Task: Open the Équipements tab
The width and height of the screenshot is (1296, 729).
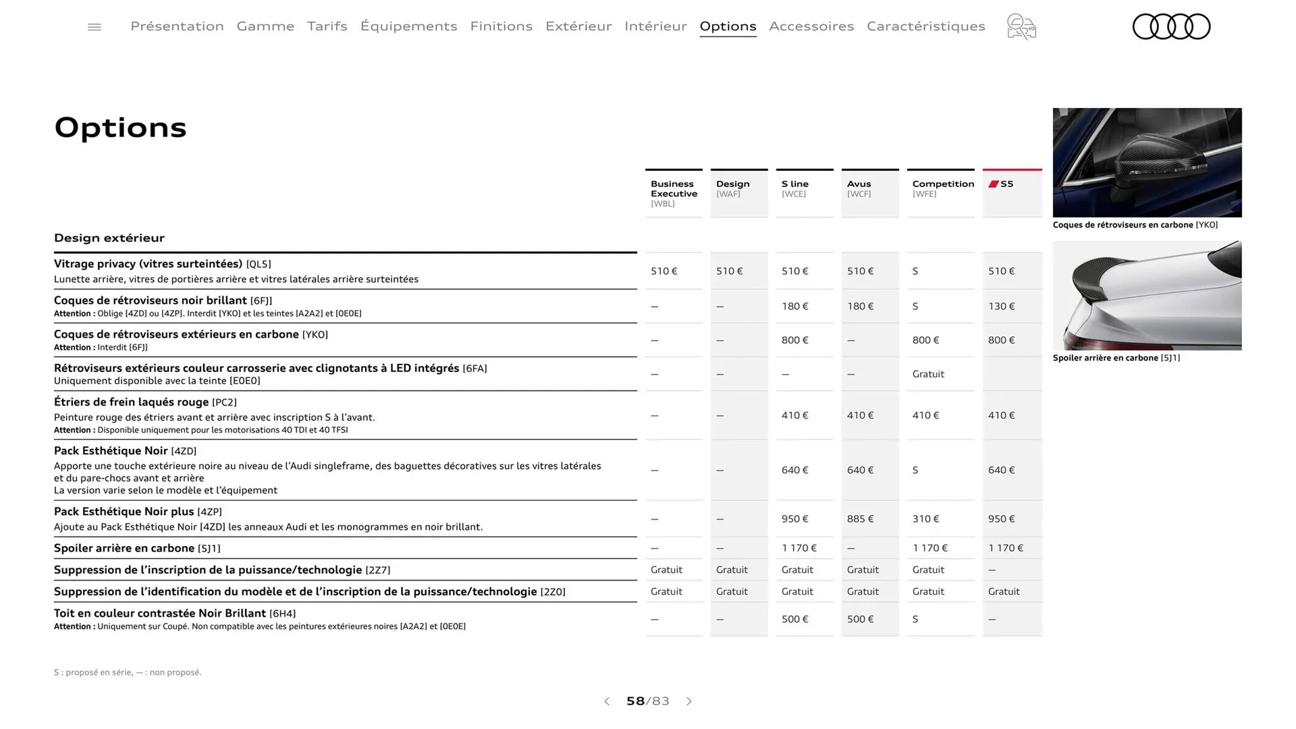Action: coord(408,26)
